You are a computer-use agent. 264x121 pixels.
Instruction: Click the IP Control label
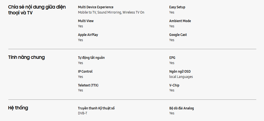pyautogui.click(x=85, y=72)
